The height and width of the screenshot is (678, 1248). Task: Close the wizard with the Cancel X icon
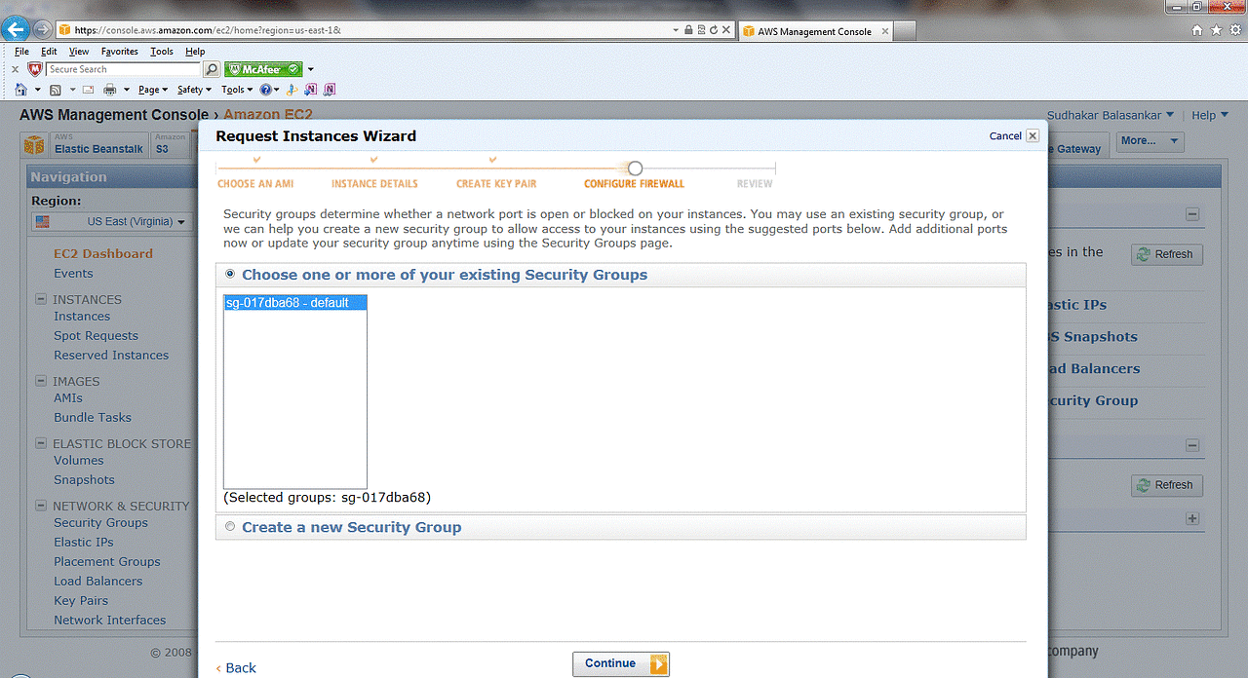click(x=1033, y=135)
